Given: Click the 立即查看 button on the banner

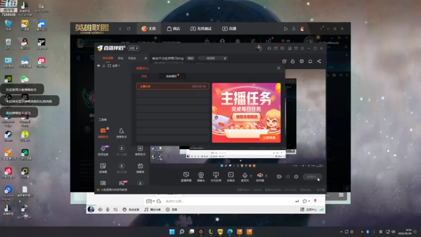Looking at the screenshot, I should 269,137.
